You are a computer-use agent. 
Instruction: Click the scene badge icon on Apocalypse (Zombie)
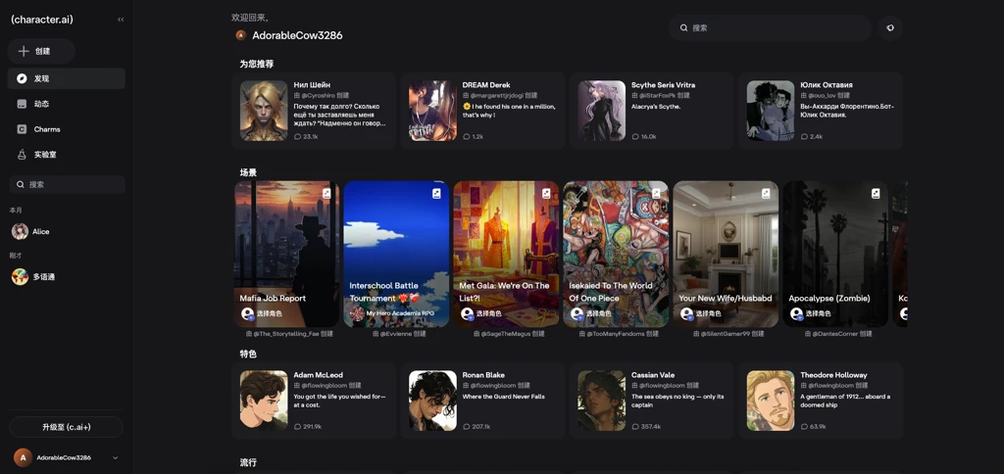[x=876, y=193]
